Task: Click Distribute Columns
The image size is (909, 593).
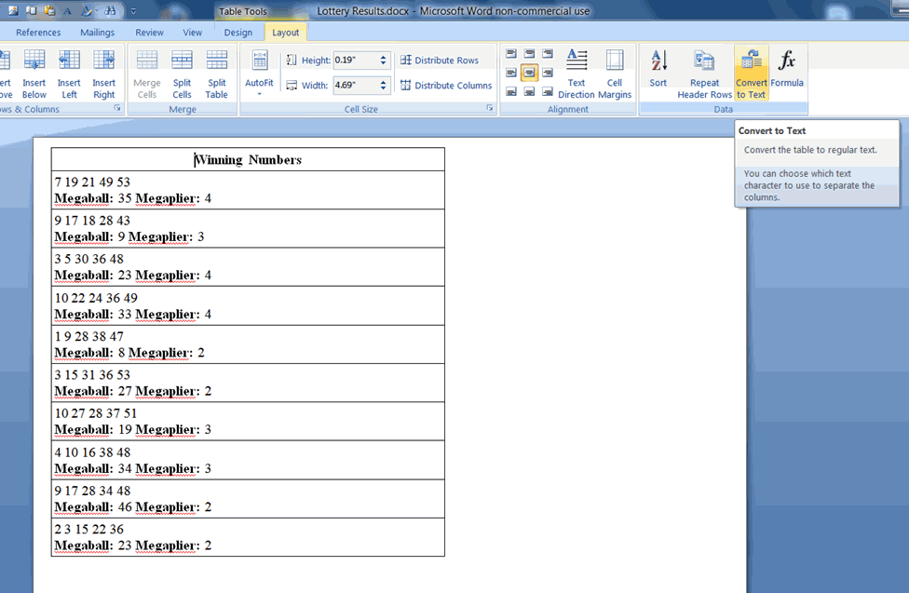Action: point(446,86)
